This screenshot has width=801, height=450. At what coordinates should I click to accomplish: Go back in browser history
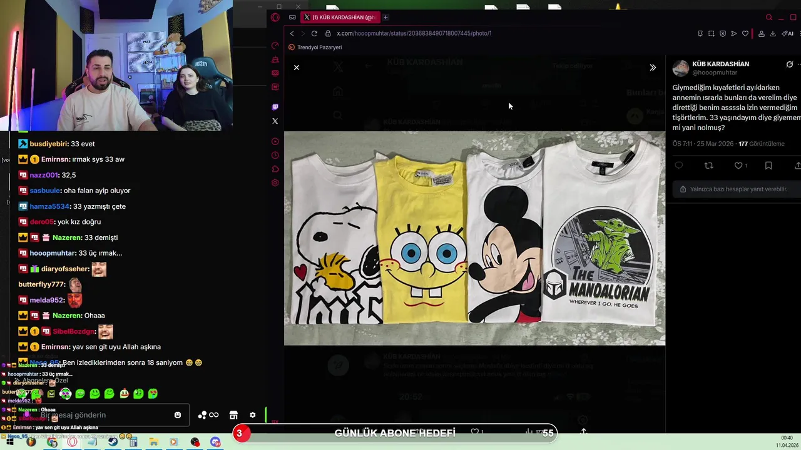[292, 33]
